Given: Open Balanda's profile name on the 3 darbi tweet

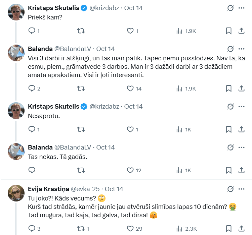Looking at the screenshot, I should coord(40,49).
